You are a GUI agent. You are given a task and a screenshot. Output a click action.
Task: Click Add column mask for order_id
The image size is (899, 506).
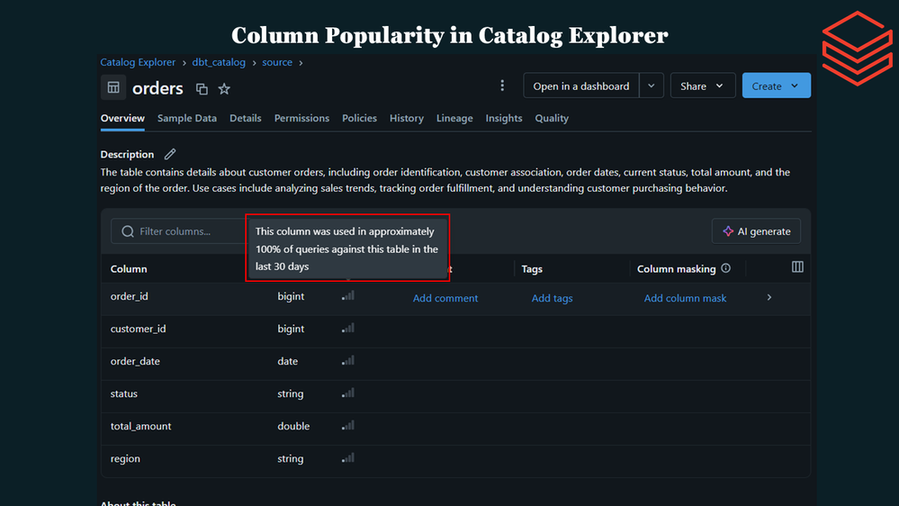(x=685, y=298)
